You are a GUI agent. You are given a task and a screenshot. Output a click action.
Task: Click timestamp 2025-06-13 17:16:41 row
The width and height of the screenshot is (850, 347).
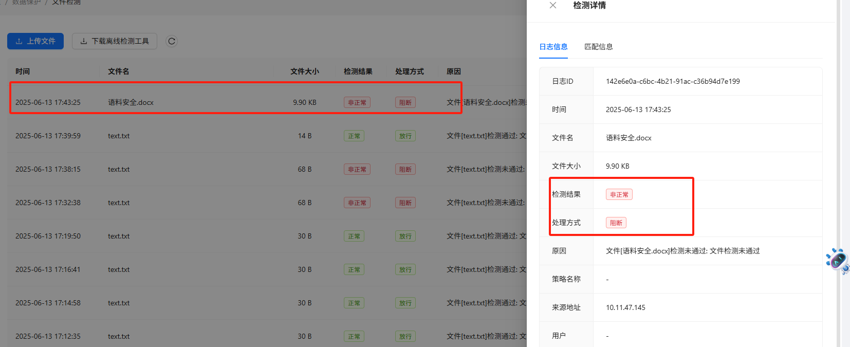pyautogui.click(x=48, y=269)
